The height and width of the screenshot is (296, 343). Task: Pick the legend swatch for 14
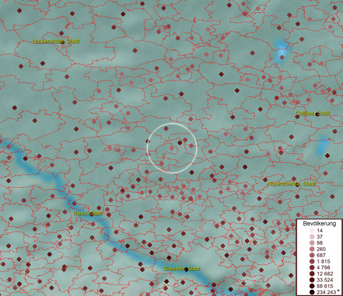pyautogui.click(x=312, y=230)
